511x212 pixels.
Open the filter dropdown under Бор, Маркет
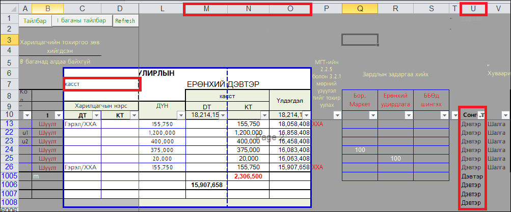click(x=372, y=115)
